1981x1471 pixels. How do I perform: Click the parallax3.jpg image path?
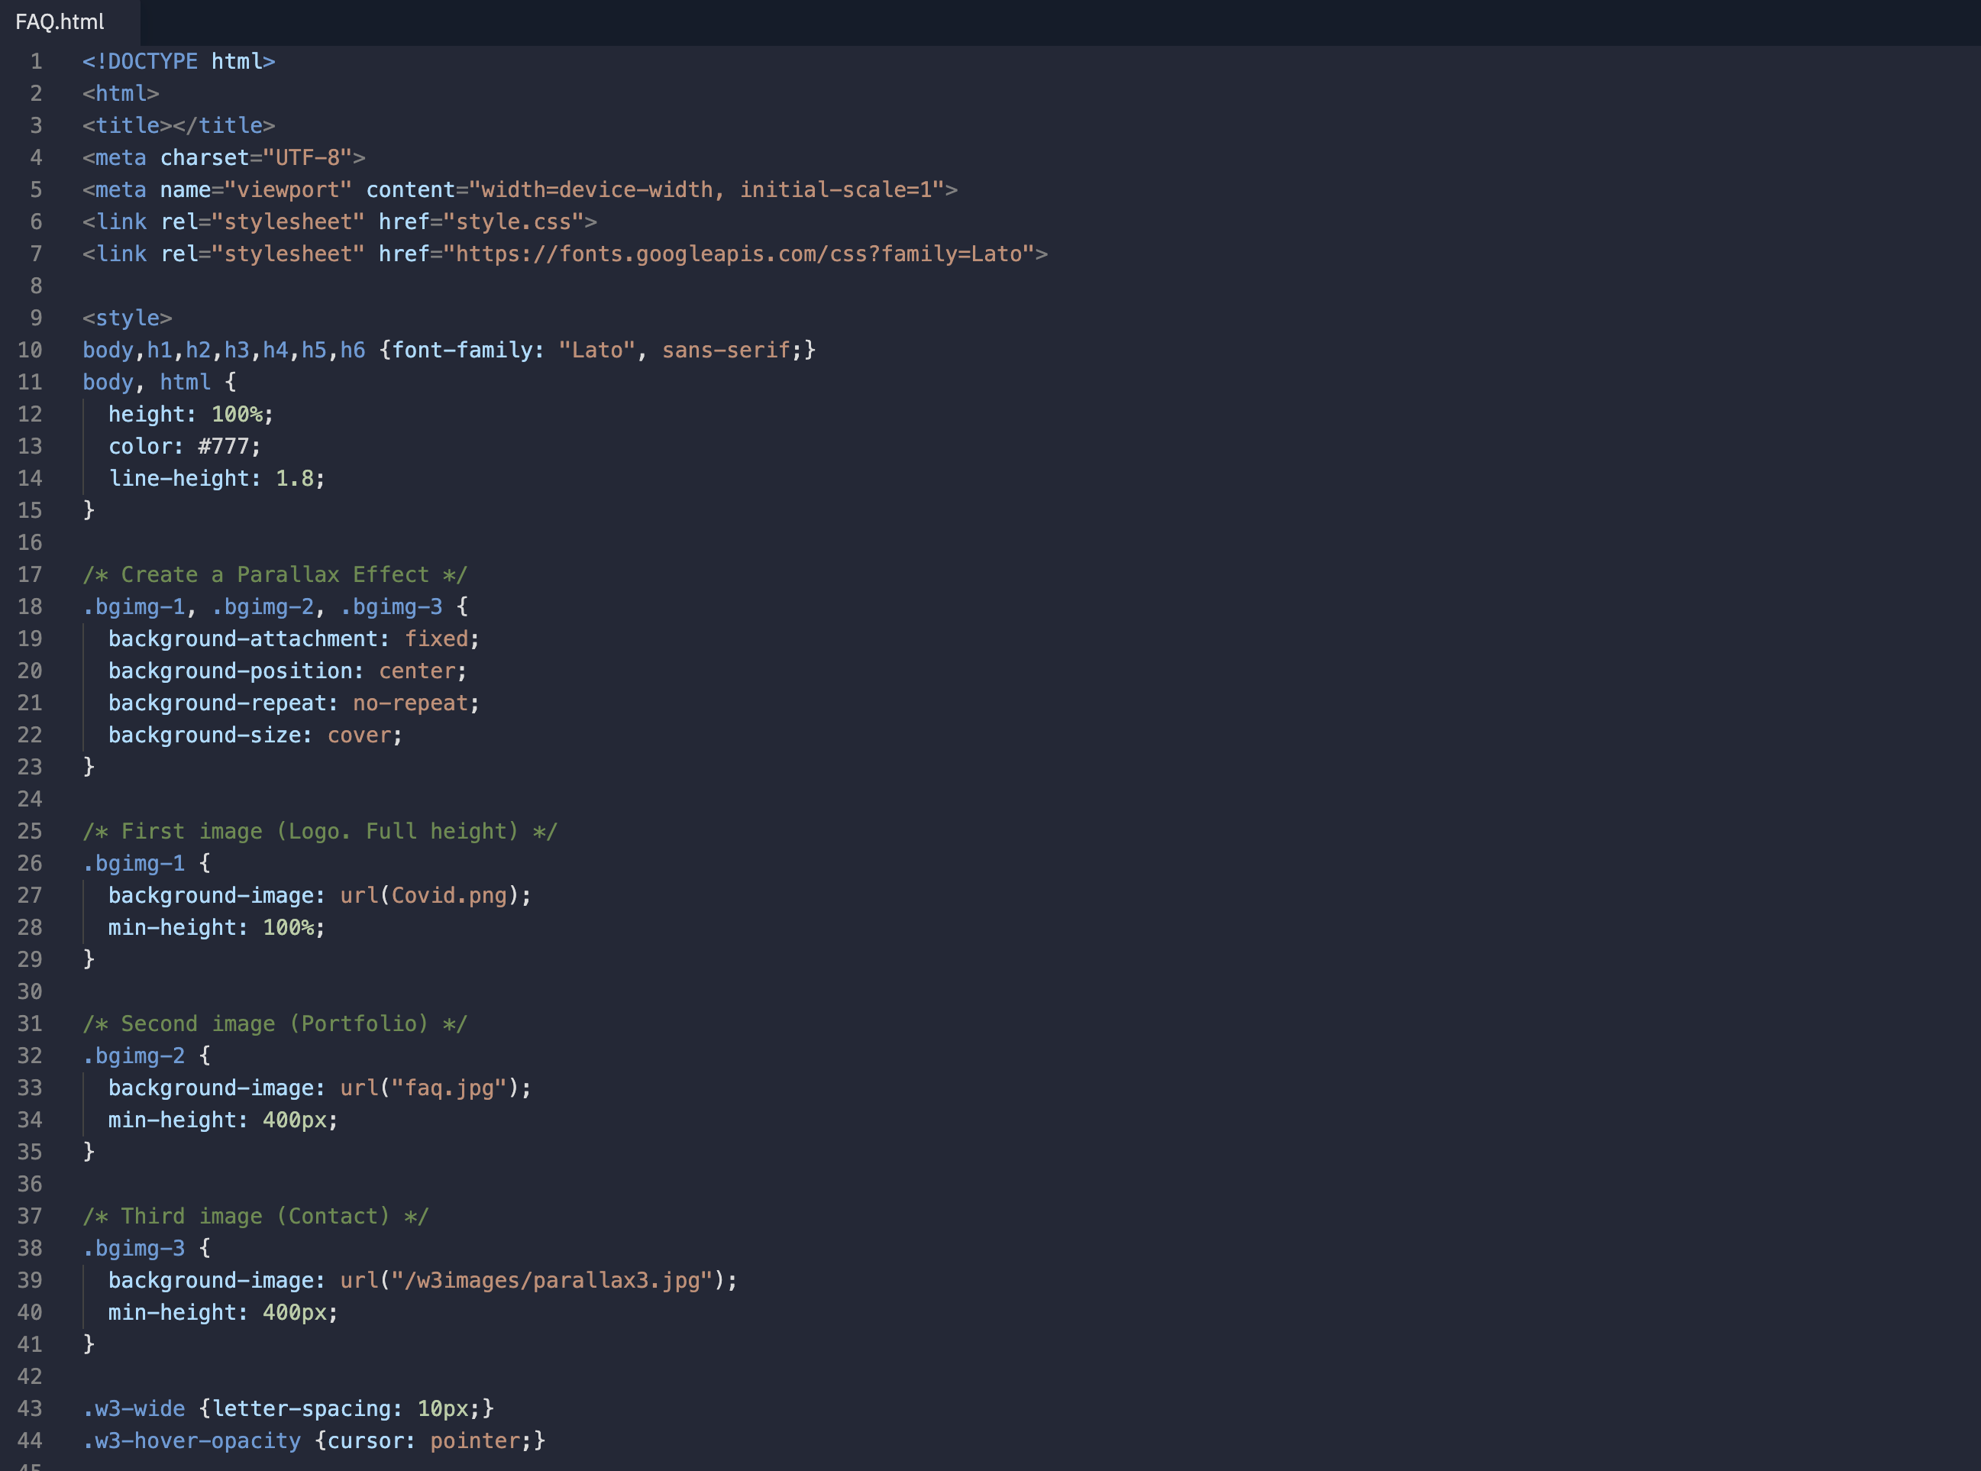pyautogui.click(x=552, y=1279)
